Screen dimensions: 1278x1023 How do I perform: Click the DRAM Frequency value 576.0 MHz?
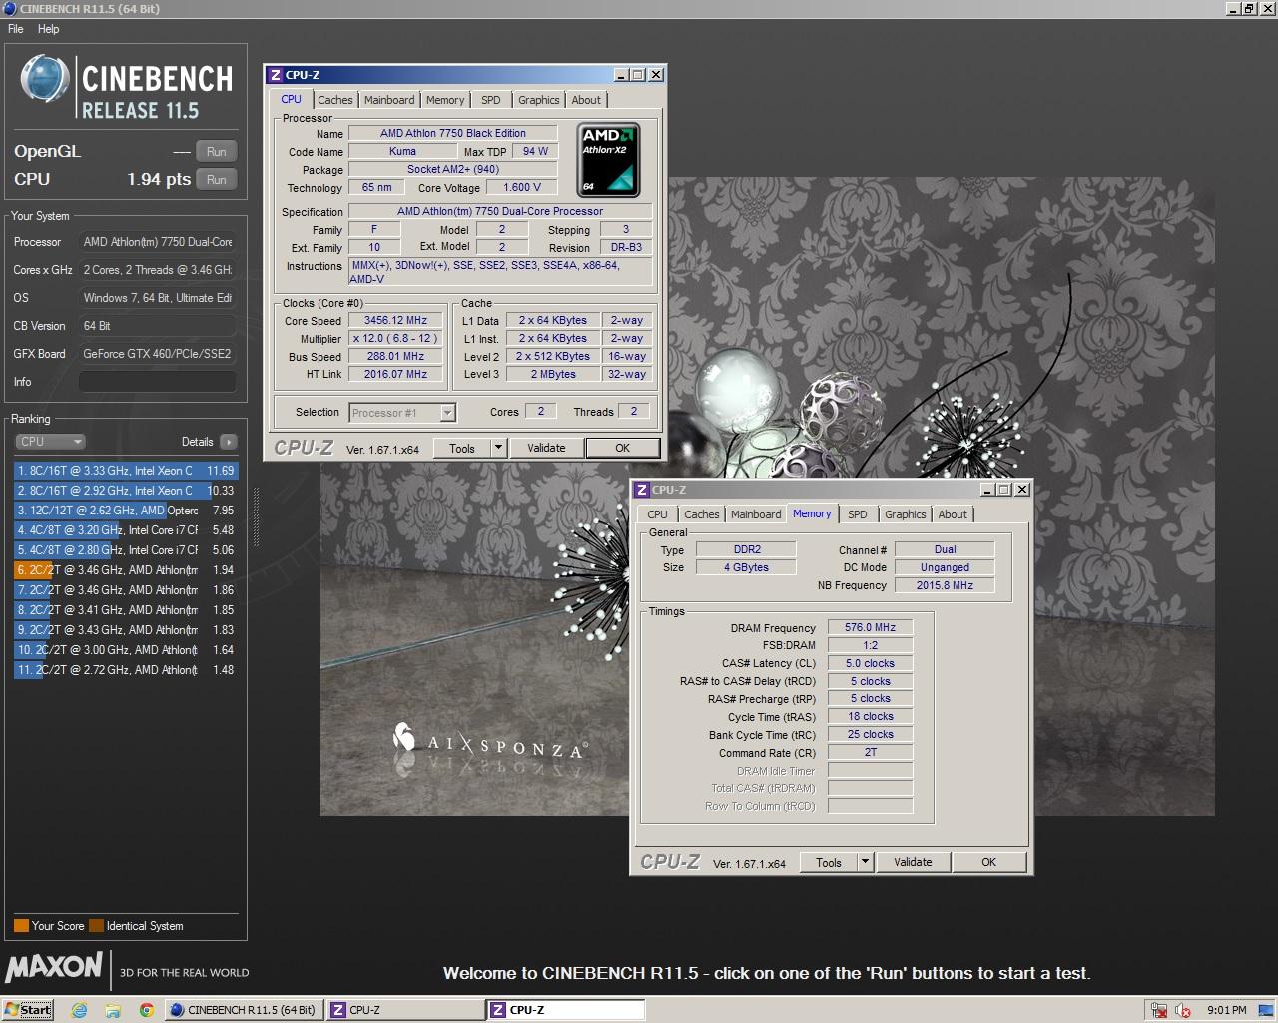pos(870,628)
